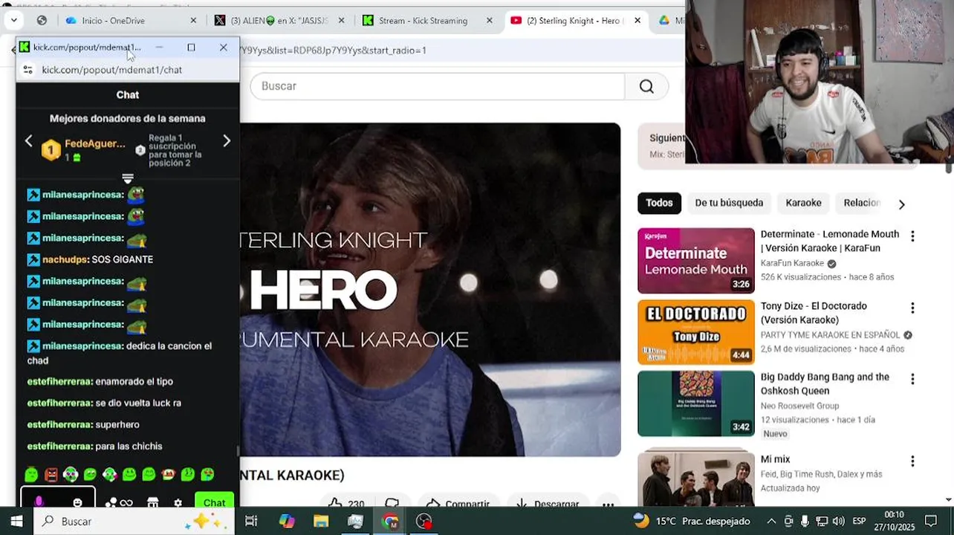The width and height of the screenshot is (954, 535).
Task: Open FedeAguer donor entry in leaderboard
Action: click(83, 150)
